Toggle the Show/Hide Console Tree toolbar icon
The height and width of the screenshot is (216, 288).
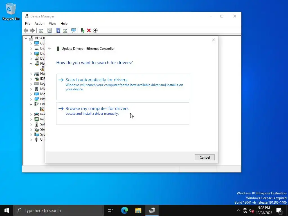tap(41, 30)
